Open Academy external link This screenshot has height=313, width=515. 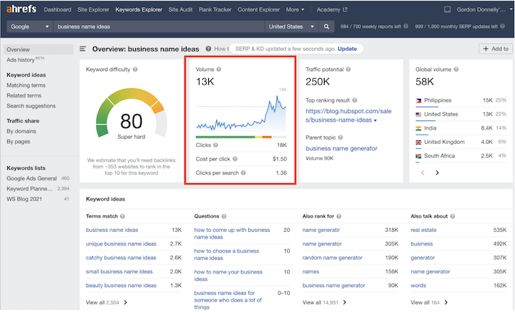coord(332,9)
